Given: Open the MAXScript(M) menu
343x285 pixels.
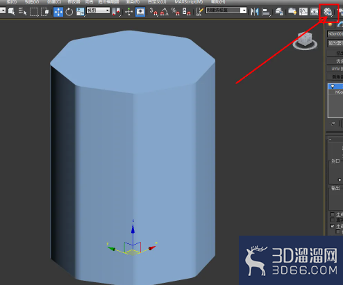Looking at the screenshot, I should (x=189, y=2).
